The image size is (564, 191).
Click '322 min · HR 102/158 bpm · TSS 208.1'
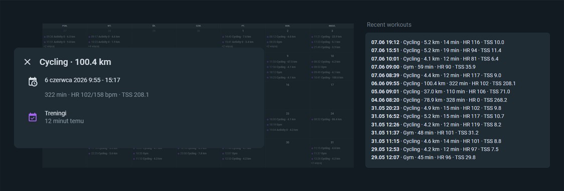click(x=97, y=95)
